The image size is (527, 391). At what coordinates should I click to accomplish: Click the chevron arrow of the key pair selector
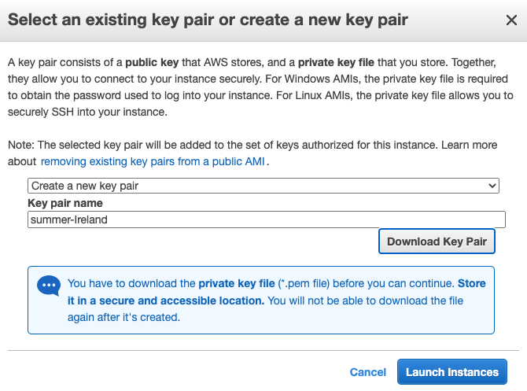point(492,186)
